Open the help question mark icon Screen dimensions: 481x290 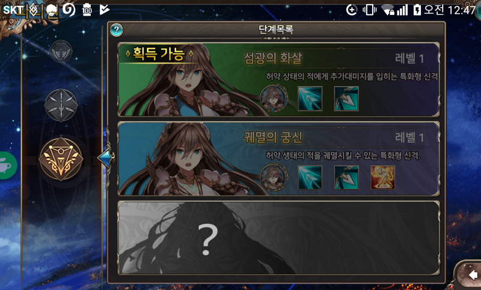point(116,29)
